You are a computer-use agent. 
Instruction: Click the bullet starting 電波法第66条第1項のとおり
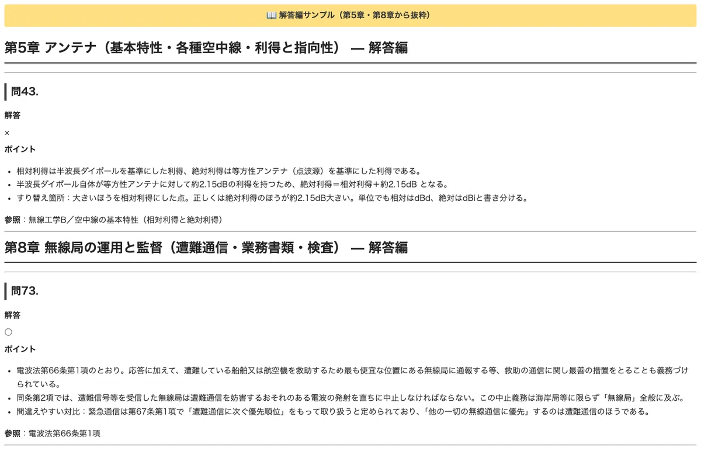[x=353, y=377]
